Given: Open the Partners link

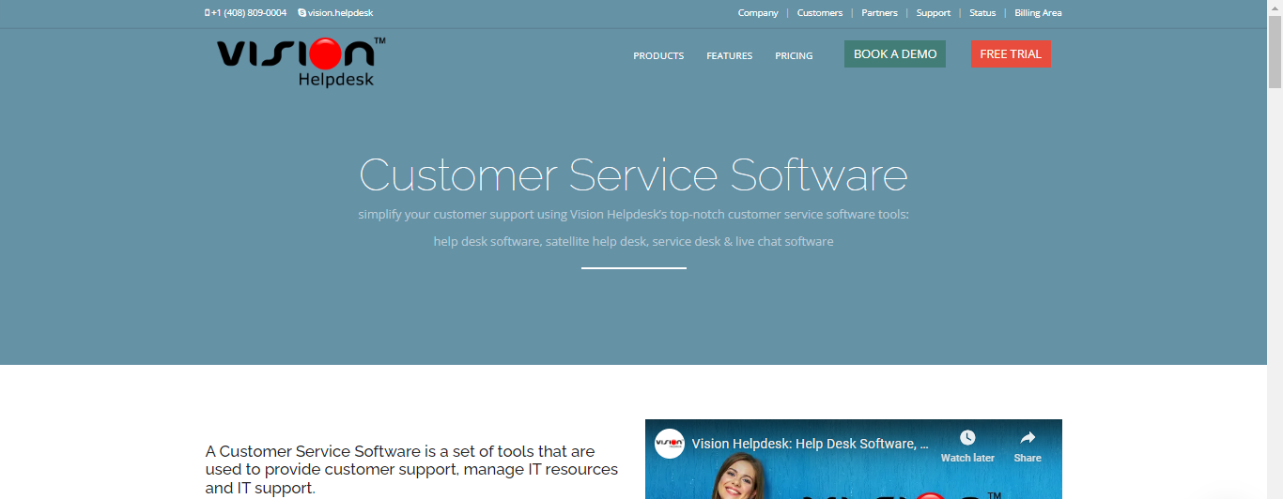Looking at the screenshot, I should point(879,13).
